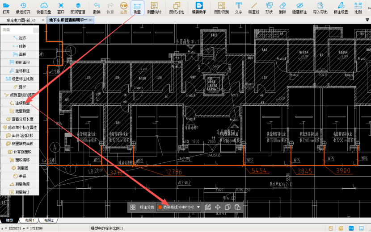Toggle the 测量 measure tool in the toolbar
Image resolution: width=371 pixels, height=232 pixels.
tap(137, 8)
